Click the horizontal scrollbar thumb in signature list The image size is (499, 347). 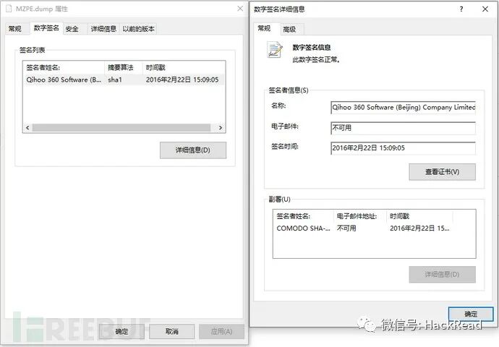click(121, 127)
